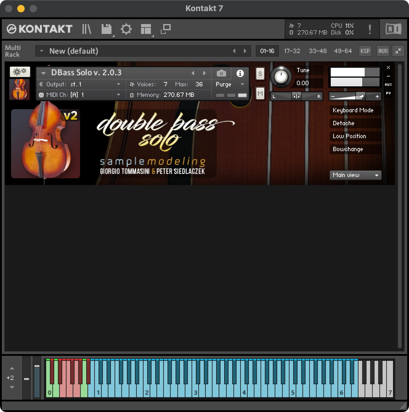409x412 pixels.
Task: Click the large v2 double bass image
Action: point(46,144)
